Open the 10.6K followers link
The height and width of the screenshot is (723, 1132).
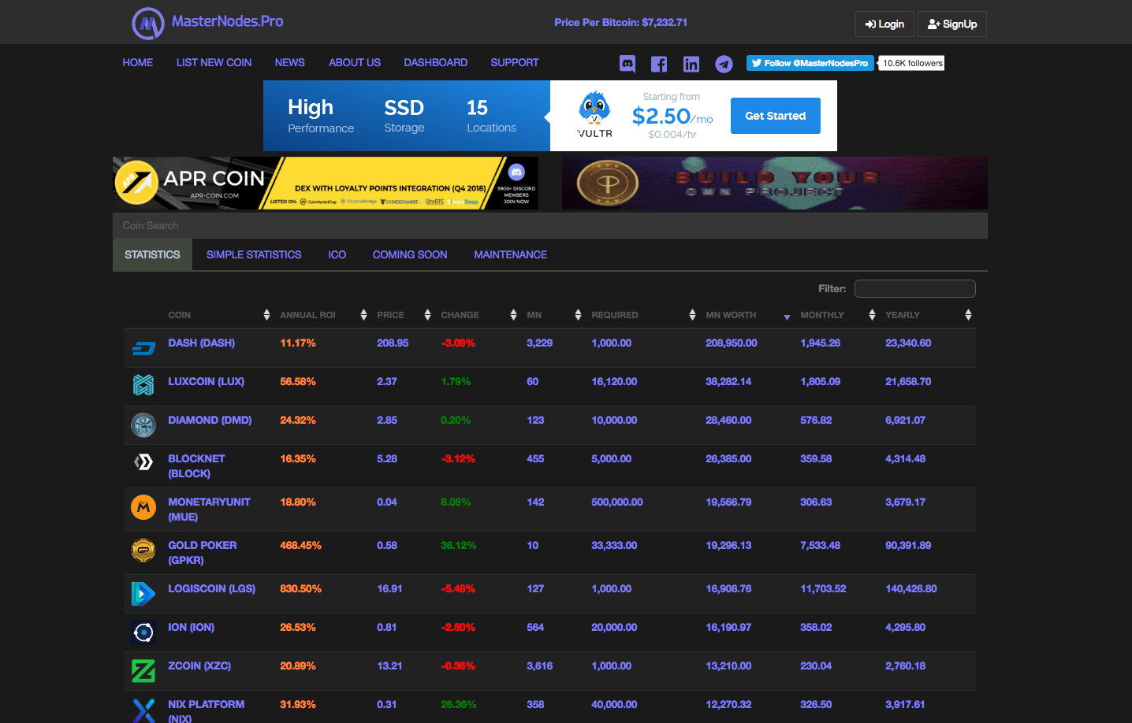click(913, 63)
